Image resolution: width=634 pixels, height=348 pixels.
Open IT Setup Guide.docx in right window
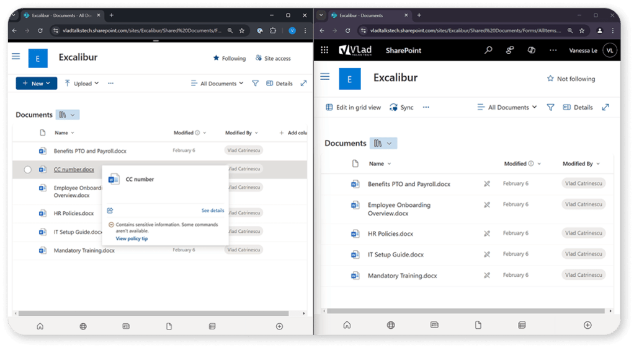(396, 254)
